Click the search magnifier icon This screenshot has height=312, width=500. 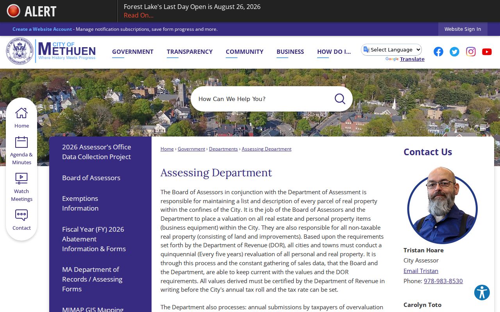tap(340, 99)
